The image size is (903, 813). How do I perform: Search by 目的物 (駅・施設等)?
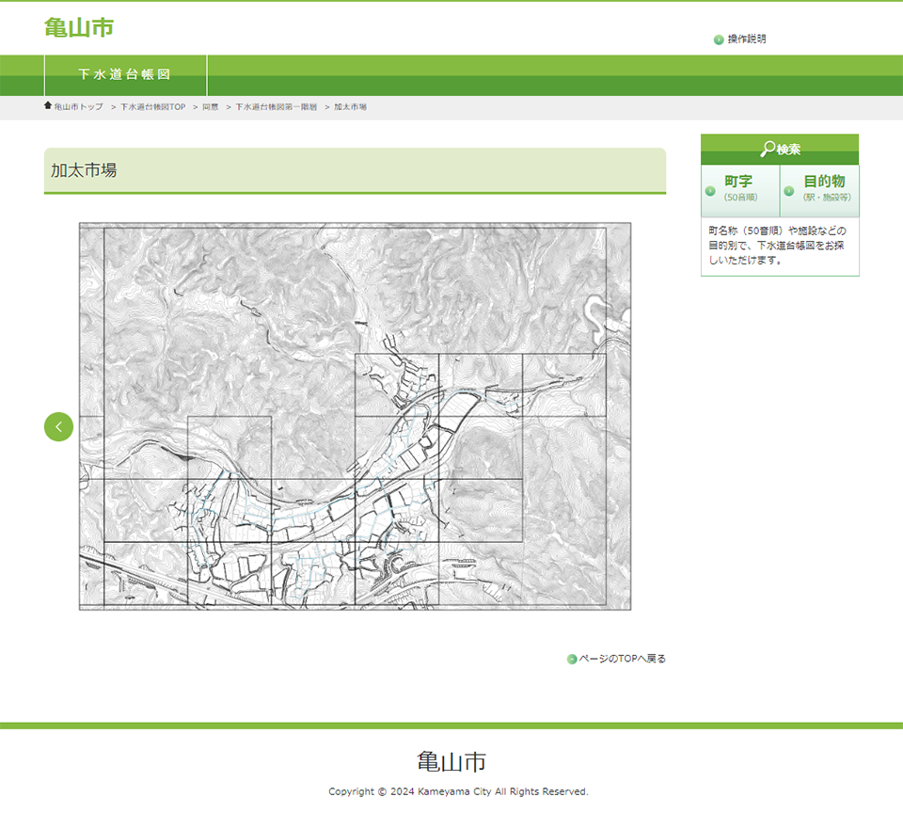point(824,188)
